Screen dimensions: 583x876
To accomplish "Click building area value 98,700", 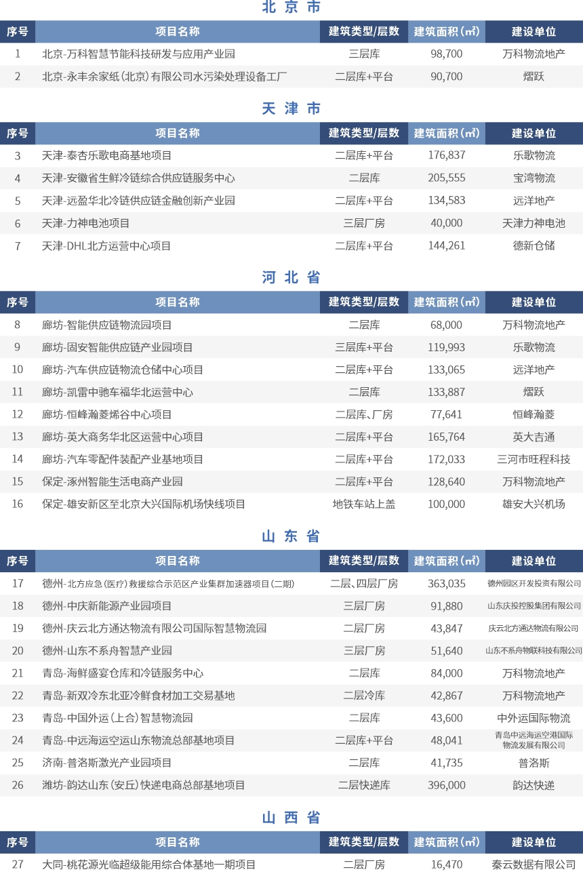I will [x=447, y=54].
